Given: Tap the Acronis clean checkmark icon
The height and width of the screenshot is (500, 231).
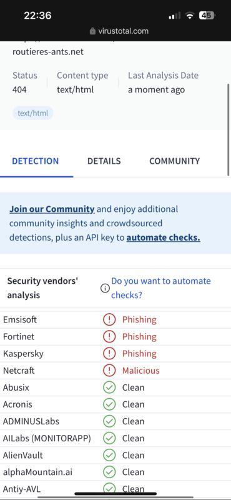Looking at the screenshot, I should (109, 404).
